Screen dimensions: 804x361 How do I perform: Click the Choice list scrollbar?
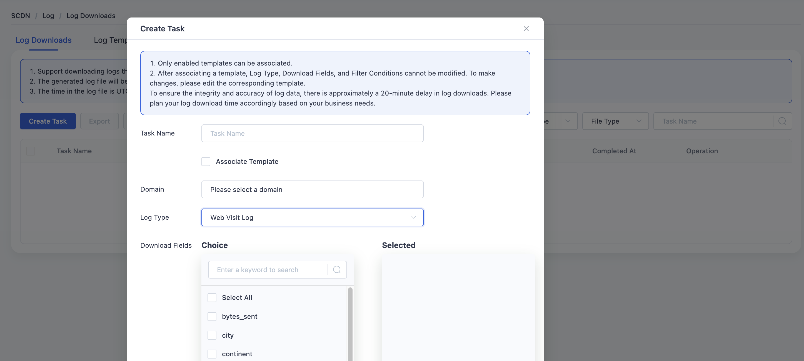pos(350,324)
